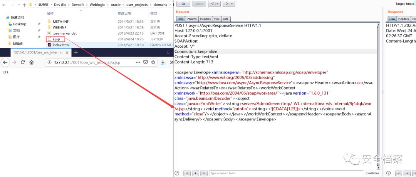Click the plus options button in response search

pos(407,173)
